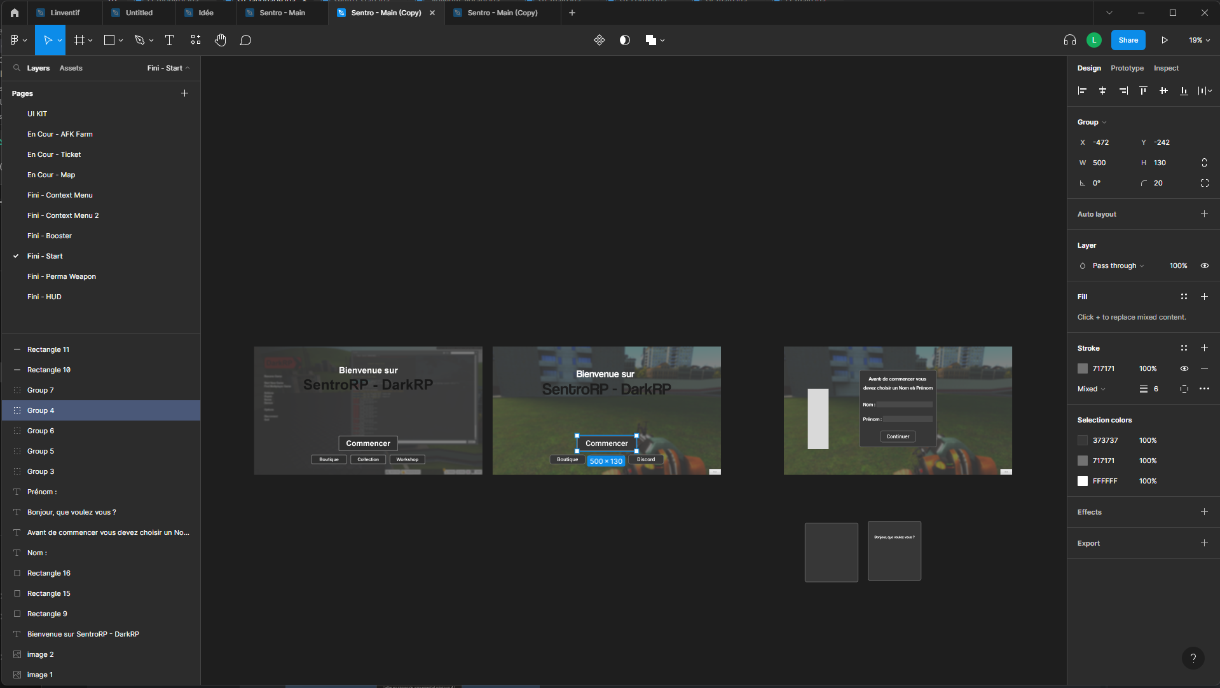The height and width of the screenshot is (688, 1220).
Task: Collapse pages via Fini - Start dropdown
Action: pyautogui.click(x=168, y=68)
